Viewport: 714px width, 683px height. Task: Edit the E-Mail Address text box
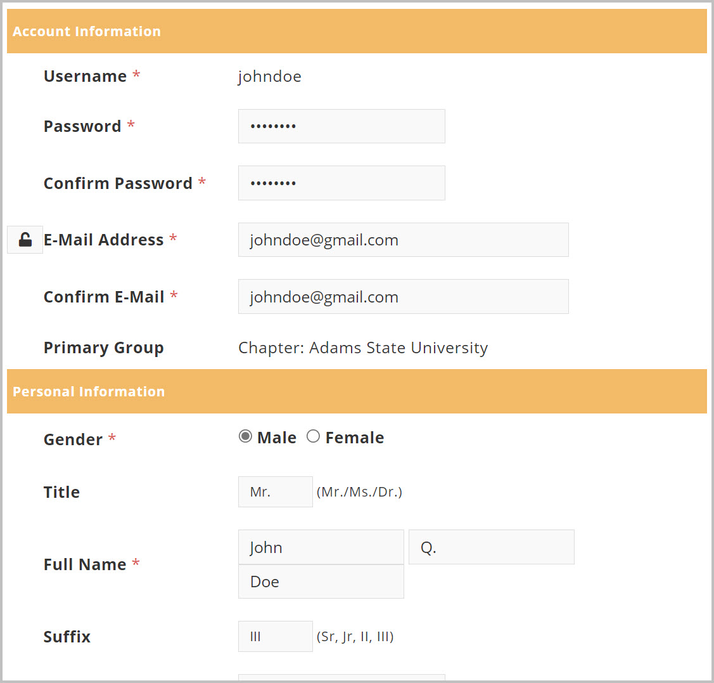(x=403, y=240)
